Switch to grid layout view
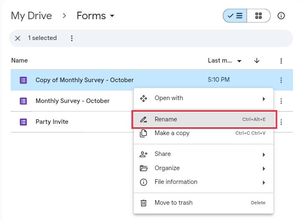The width and height of the screenshot is (300, 221). [258, 16]
